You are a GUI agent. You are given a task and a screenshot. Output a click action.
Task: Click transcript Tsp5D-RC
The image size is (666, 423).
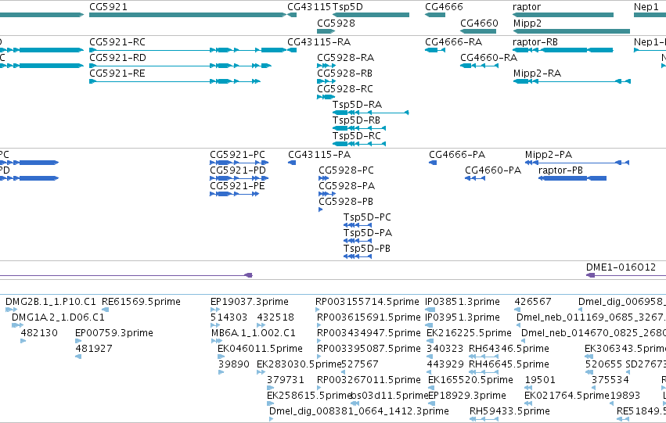click(357, 136)
